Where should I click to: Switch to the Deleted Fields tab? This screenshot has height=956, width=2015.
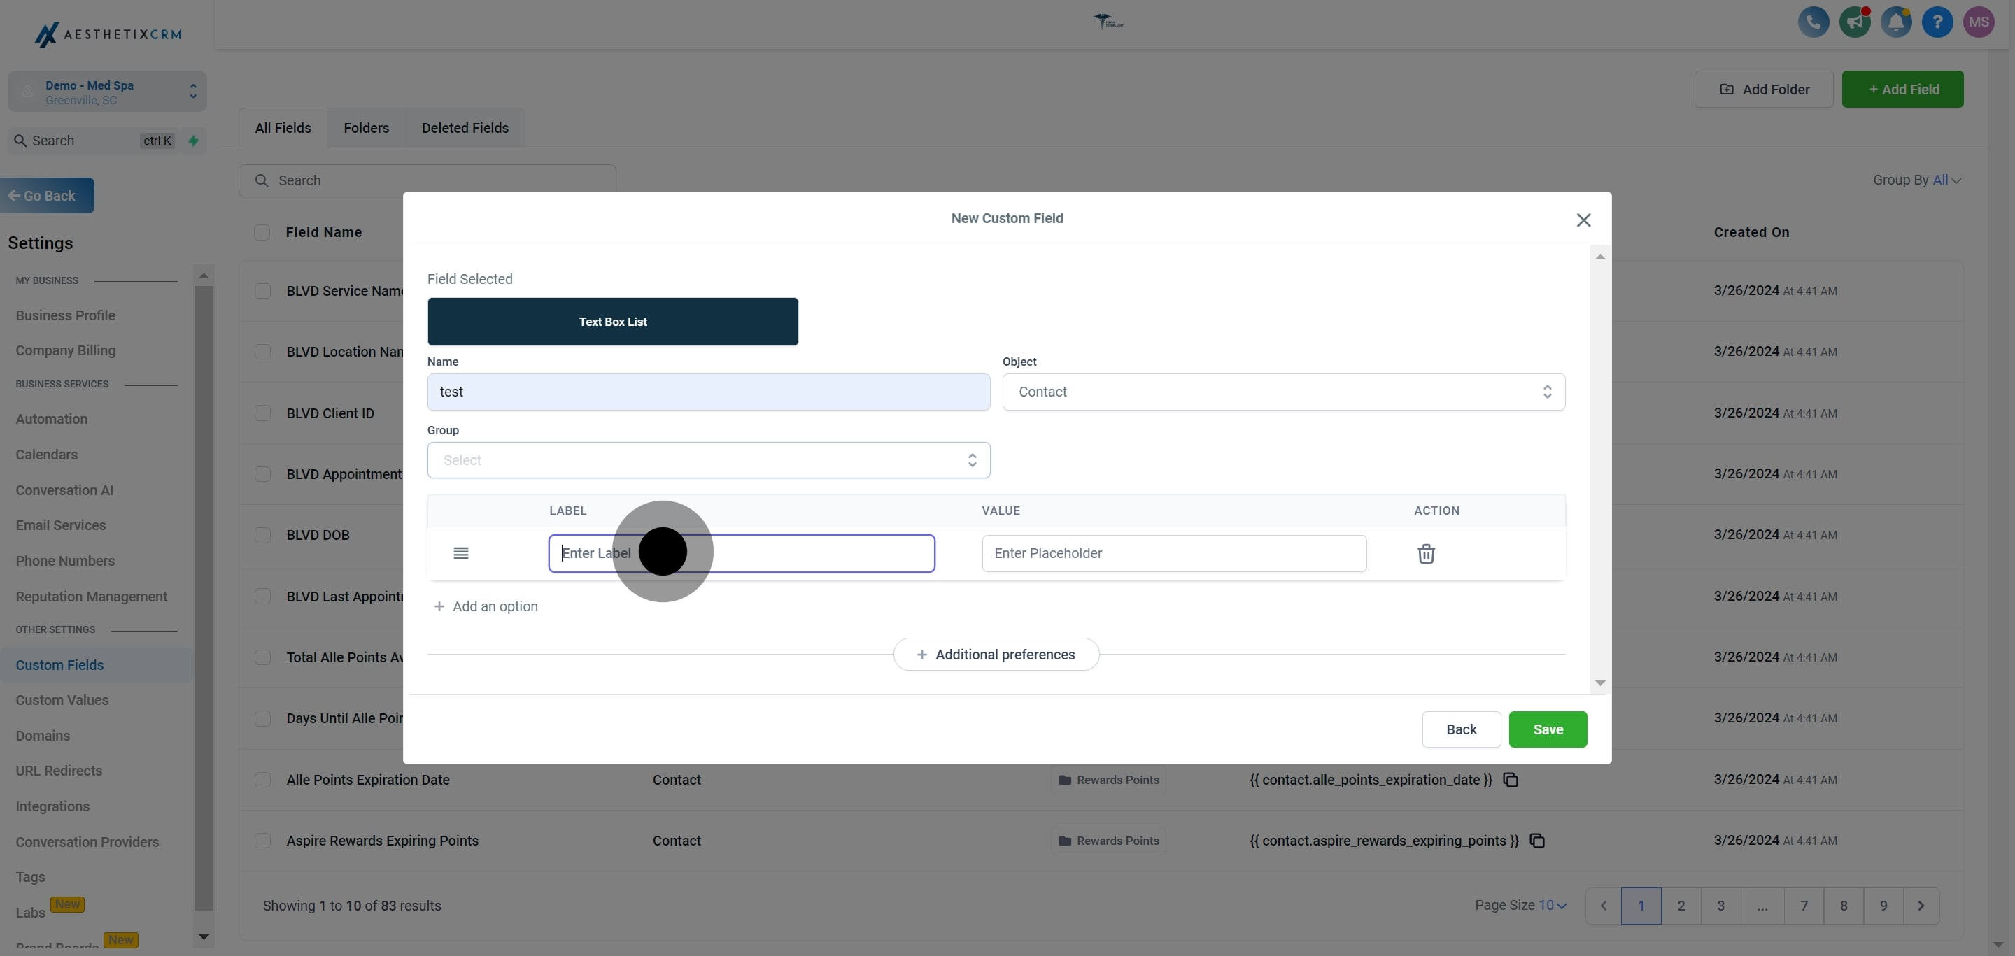pos(465,128)
